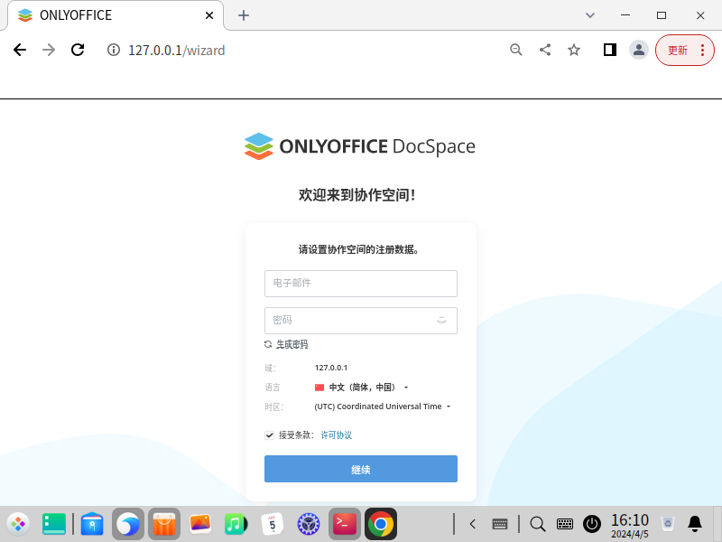
Task: Click the Chrome dock icon
Action: (x=381, y=524)
